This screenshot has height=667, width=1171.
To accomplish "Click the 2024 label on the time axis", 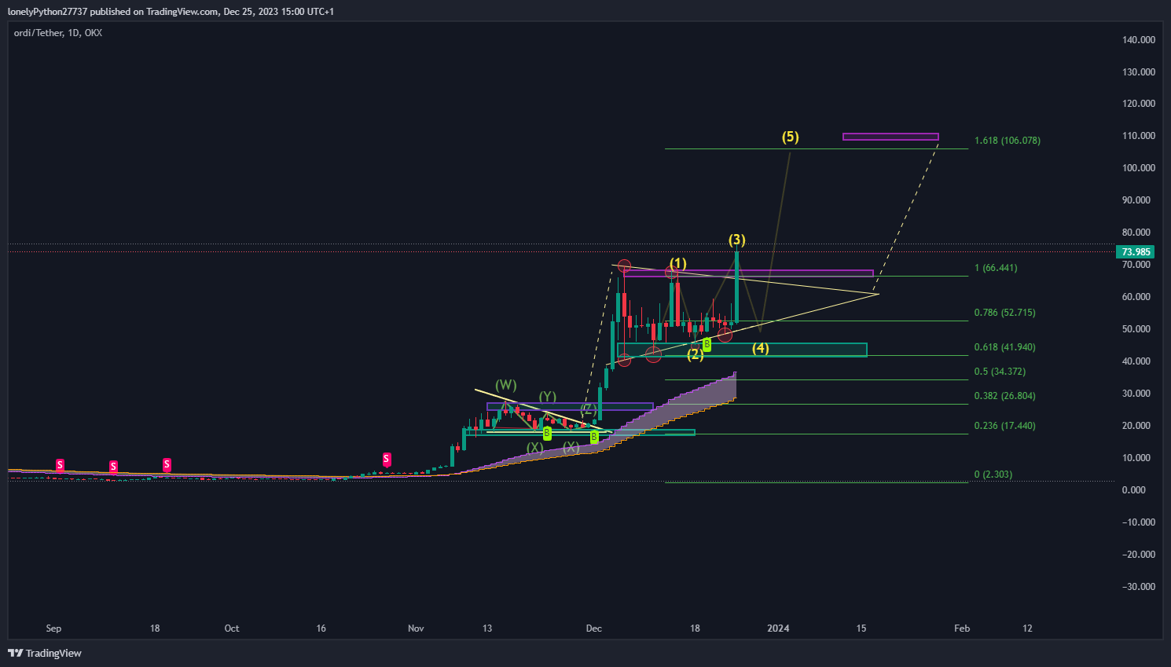I will click(x=778, y=629).
